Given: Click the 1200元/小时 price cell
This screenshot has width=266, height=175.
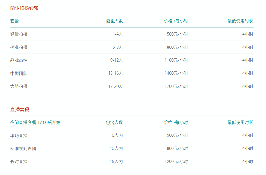Looking at the screenshot, I should click(x=176, y=162).
